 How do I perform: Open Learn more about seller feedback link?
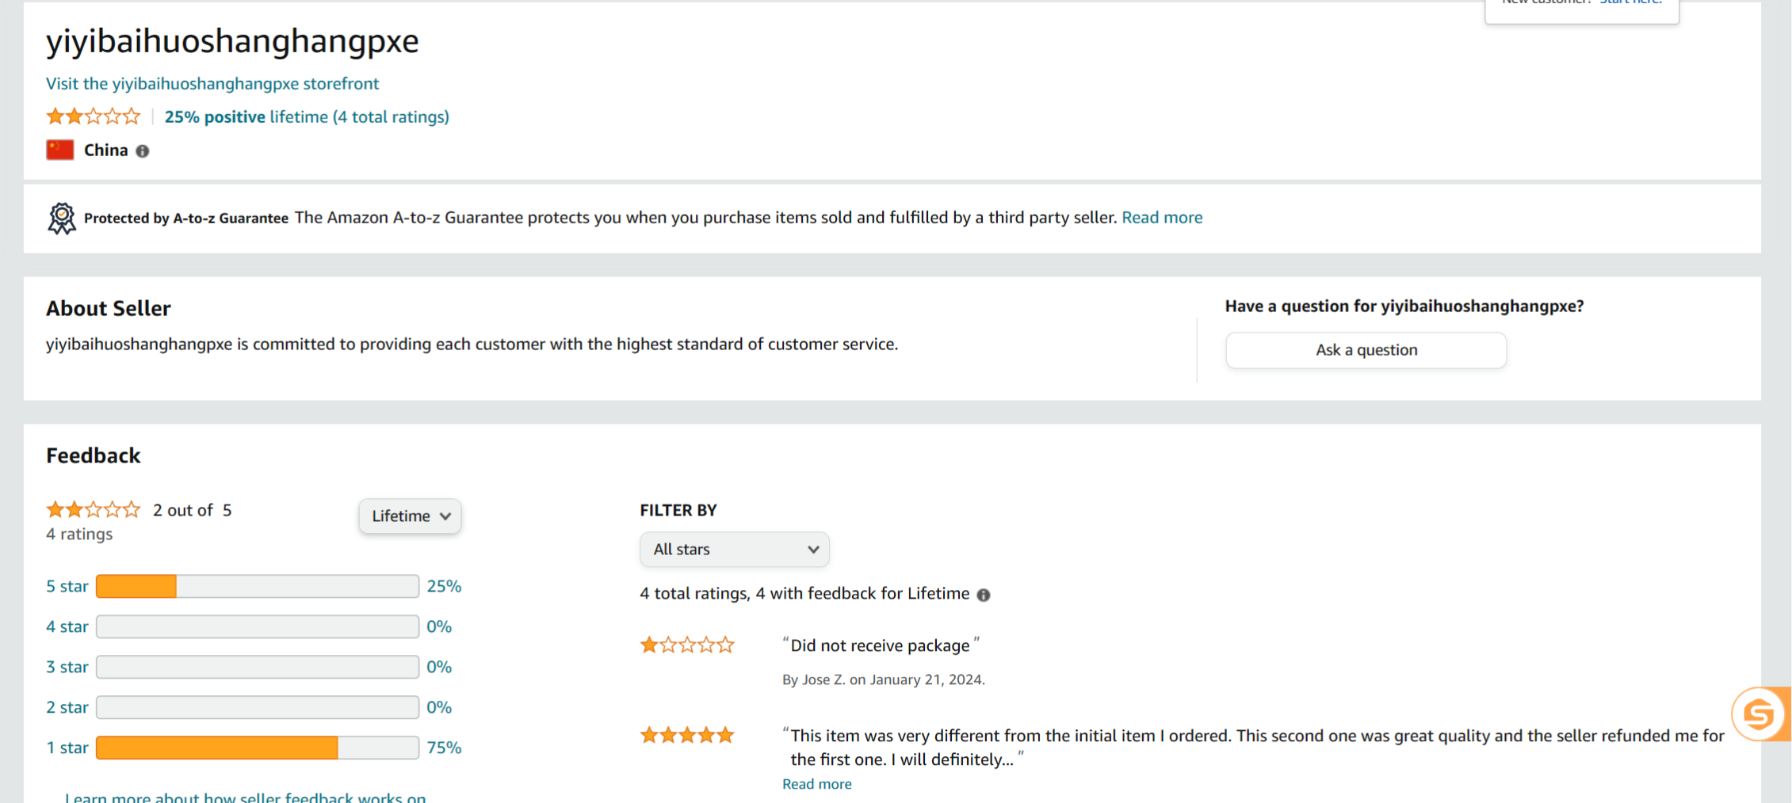246,797
